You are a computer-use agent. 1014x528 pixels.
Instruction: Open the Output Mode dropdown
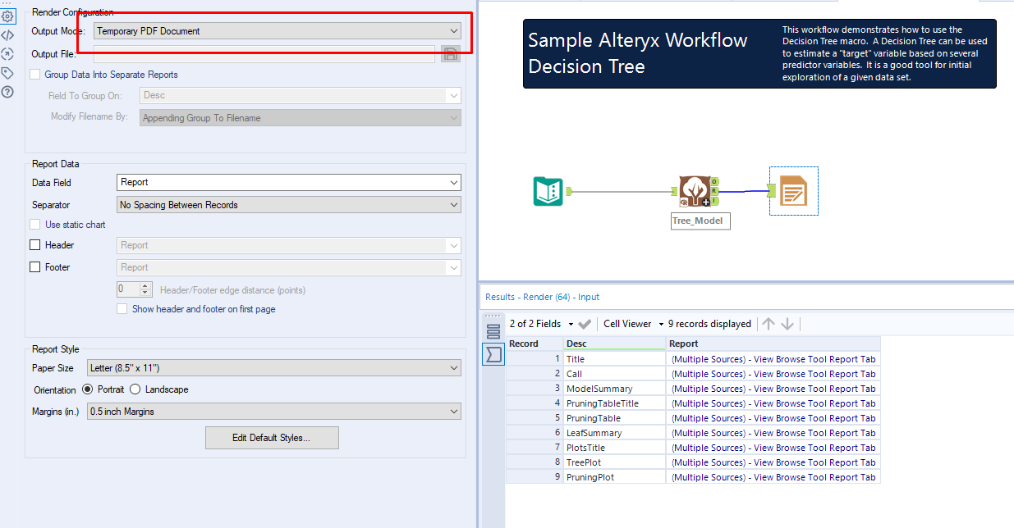[452, 30]
